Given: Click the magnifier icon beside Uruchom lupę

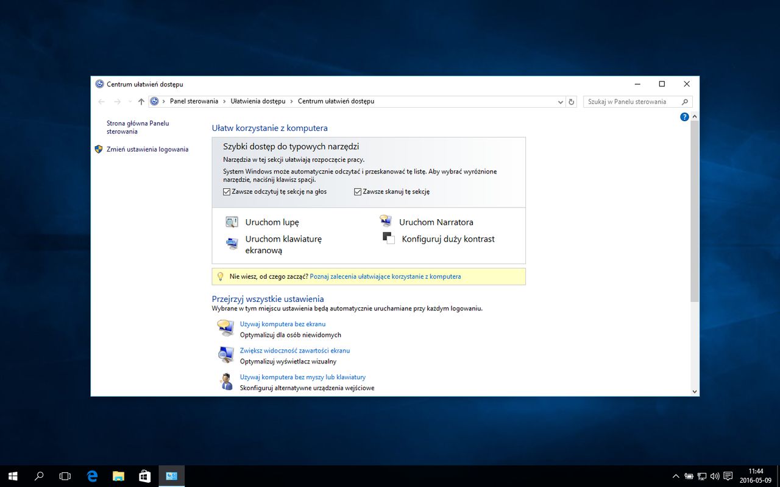Looking at the screenshot, I should click(x=232, y=222).
